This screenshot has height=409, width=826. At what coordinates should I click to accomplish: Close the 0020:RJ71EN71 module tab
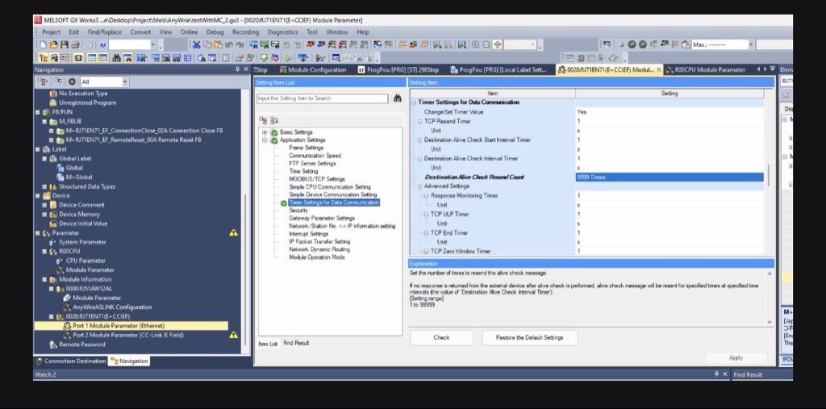click(659, 69)
